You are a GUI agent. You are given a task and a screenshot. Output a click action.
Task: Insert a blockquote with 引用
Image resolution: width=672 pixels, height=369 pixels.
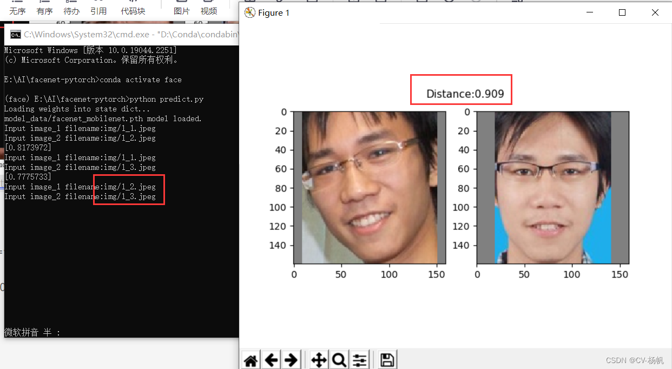click(98, 11)
